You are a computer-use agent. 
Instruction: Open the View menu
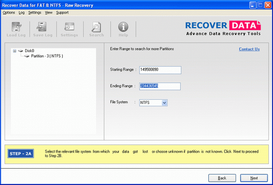49,13
